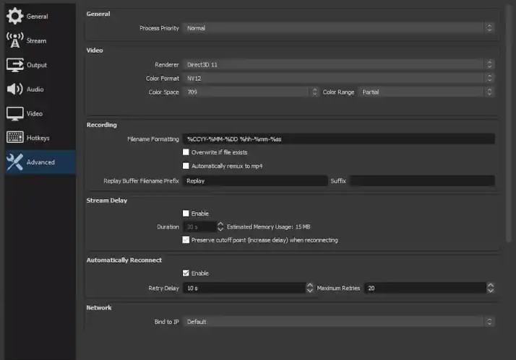Click the Replay Buffer Suffix field
The width and height of the screenshot is (516, 360).
pos(422,180)
